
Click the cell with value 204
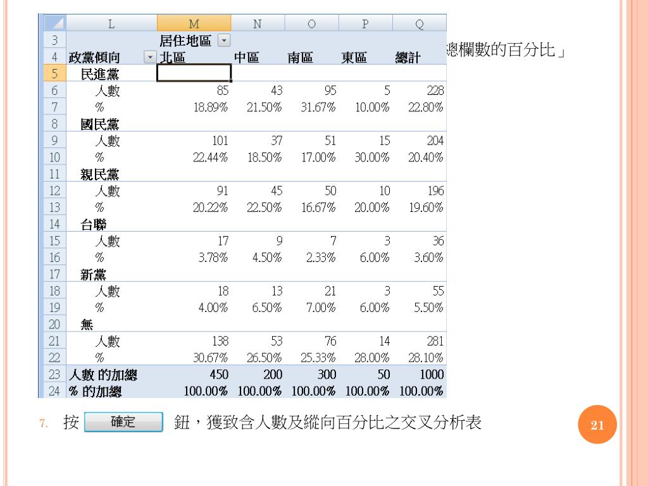[435, 140]
